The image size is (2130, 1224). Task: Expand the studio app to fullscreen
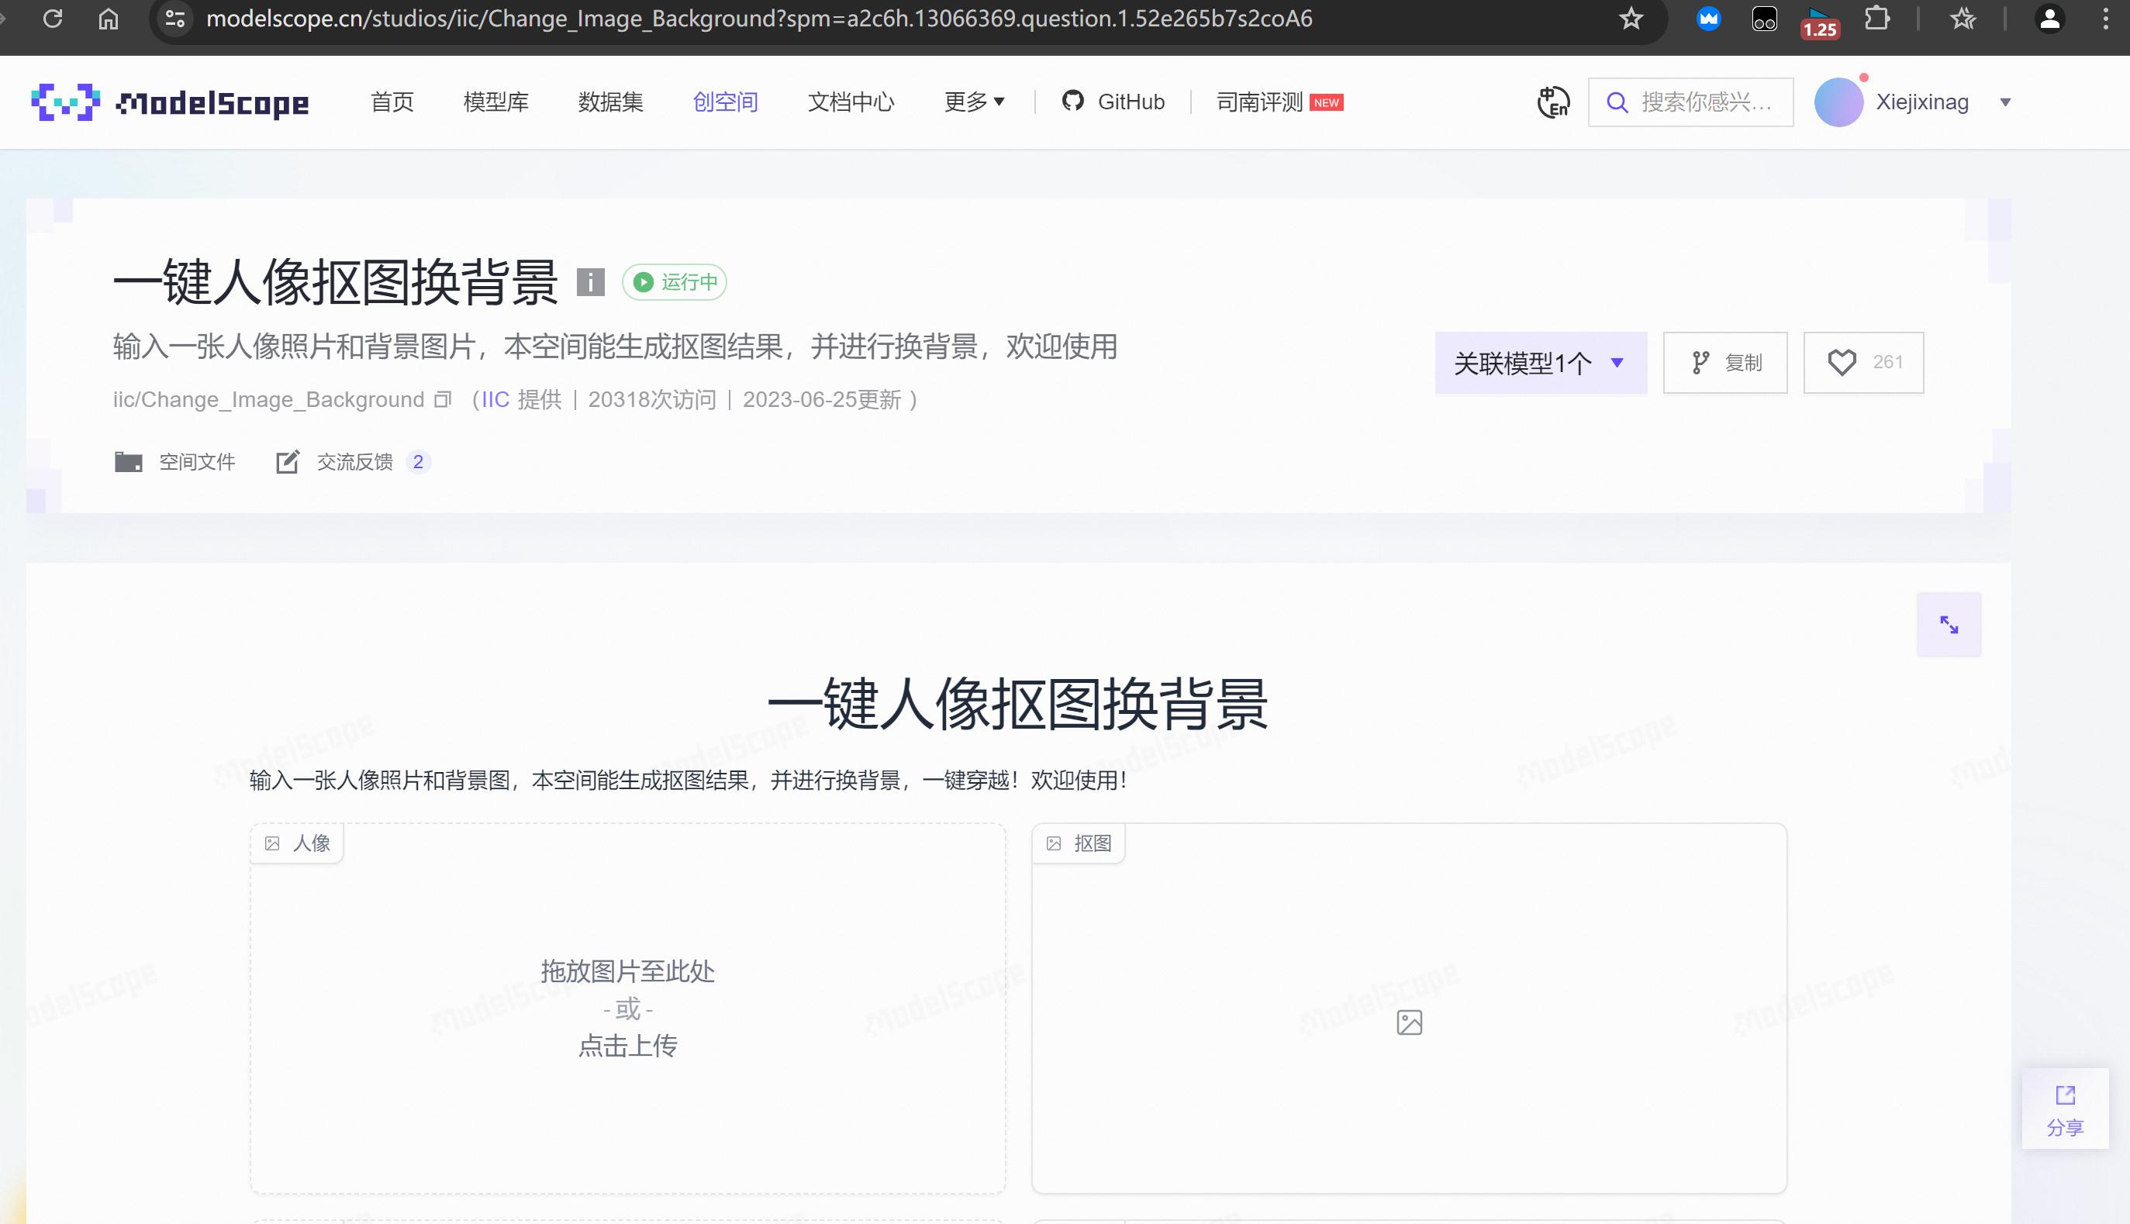(x=1949, y=625)
